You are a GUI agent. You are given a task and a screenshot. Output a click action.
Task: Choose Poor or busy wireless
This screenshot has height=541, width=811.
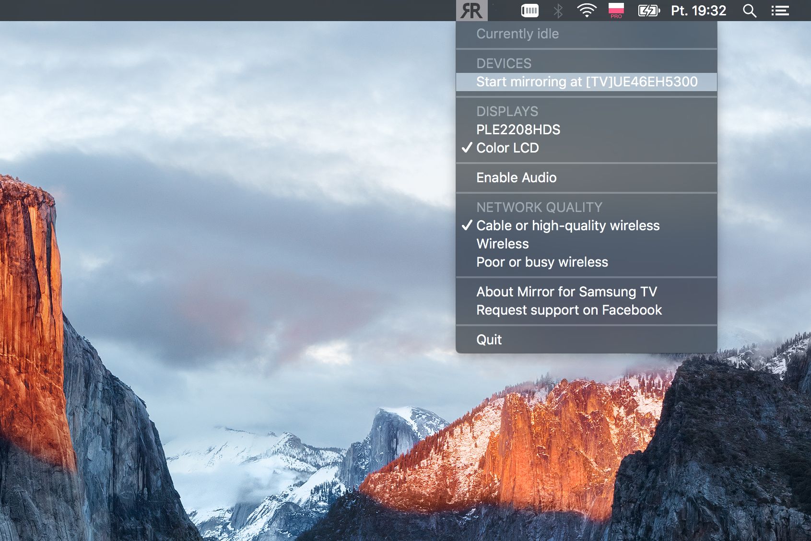pyautogui.click(x=587, y=262)
